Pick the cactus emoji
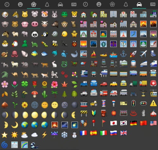The height and width of the screenshot is (150, 158). pyautogui.click(x=45, y=94)
